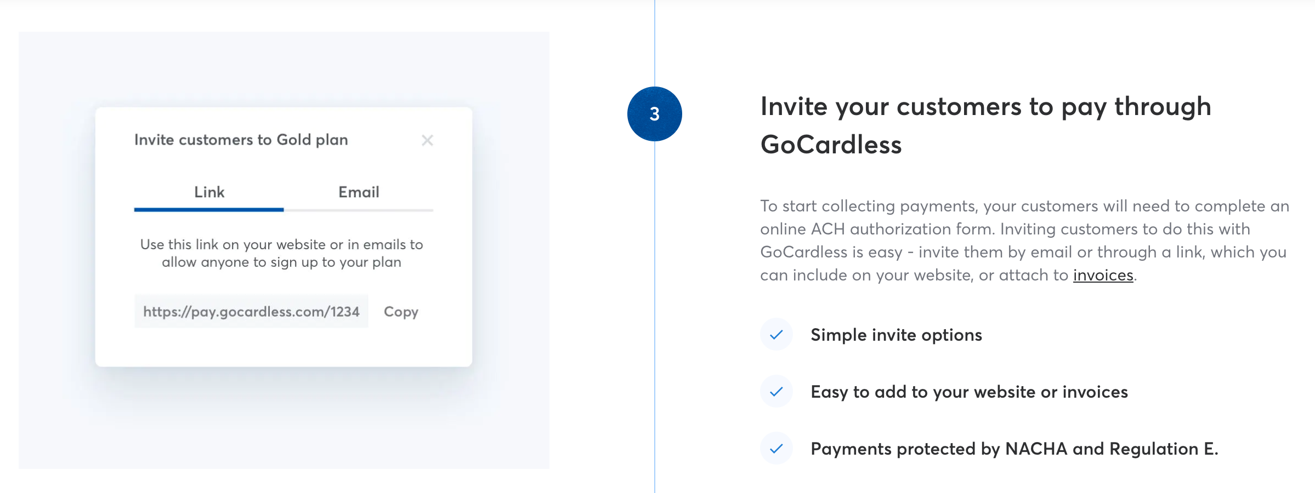1315x493 pixels.
Task: Click the 'Invite your customers to pay' heading
Action: [x=985, y=125]
